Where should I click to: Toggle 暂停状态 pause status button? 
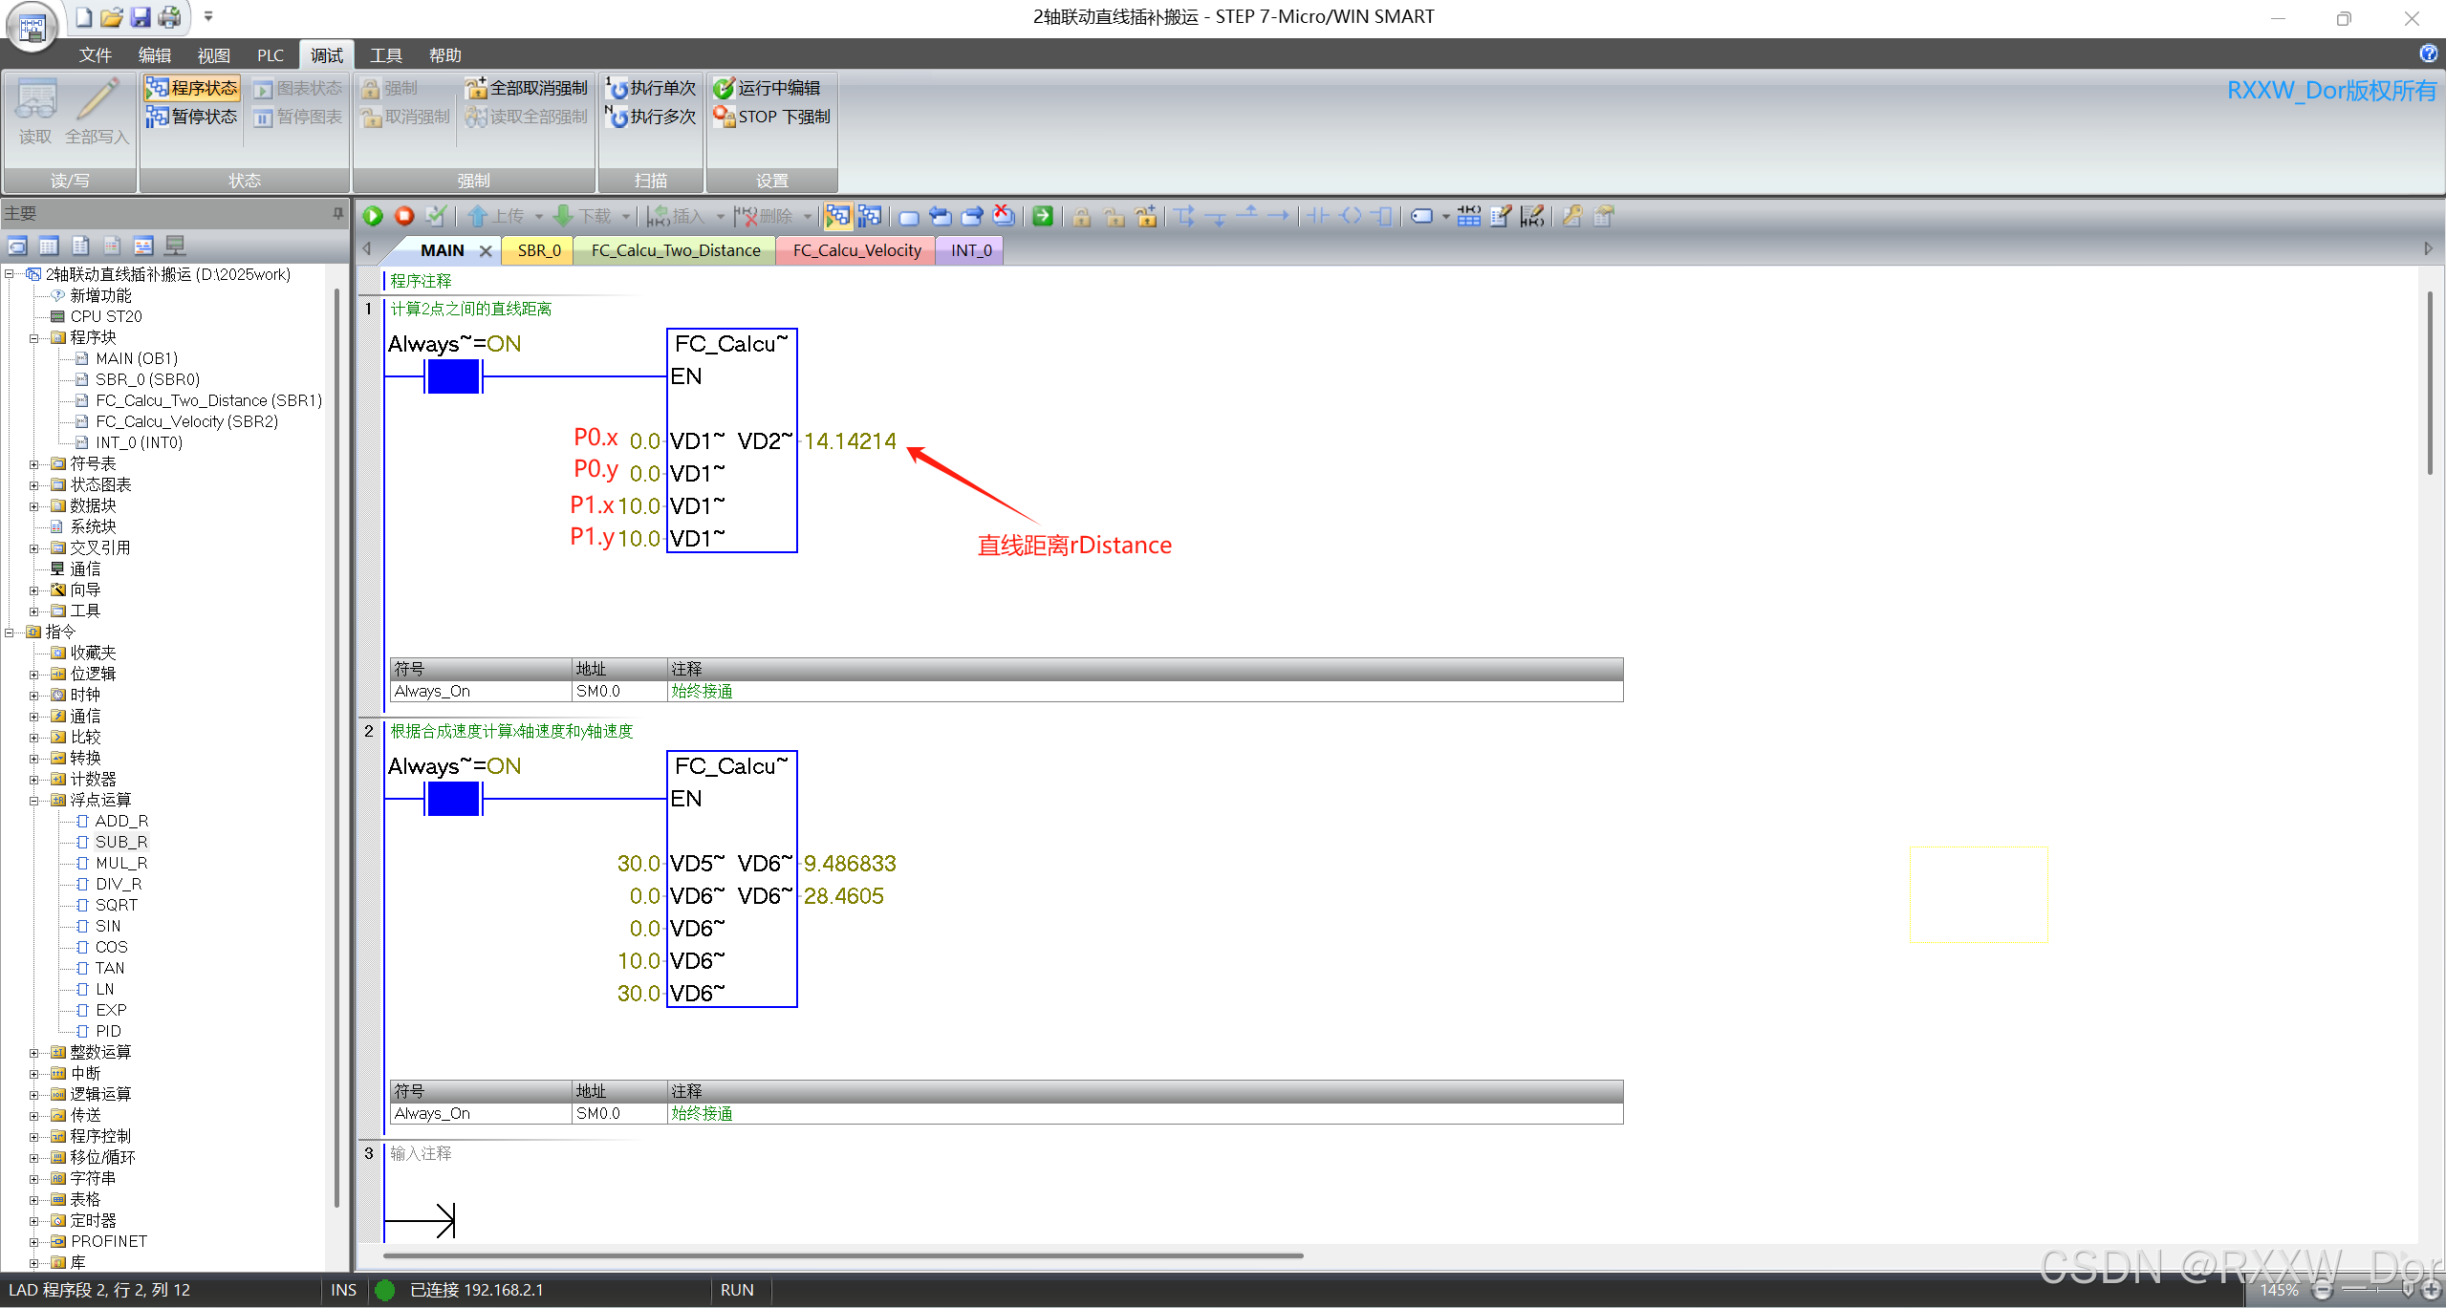(192, 117)
